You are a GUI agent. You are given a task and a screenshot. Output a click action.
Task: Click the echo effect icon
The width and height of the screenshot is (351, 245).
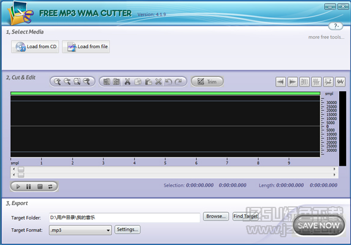point(305,82)
